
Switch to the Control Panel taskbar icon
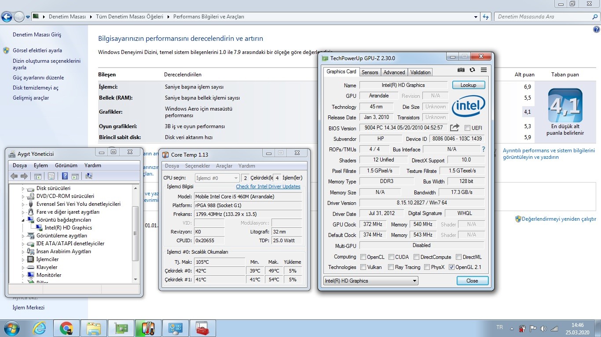tap(175, 328)
